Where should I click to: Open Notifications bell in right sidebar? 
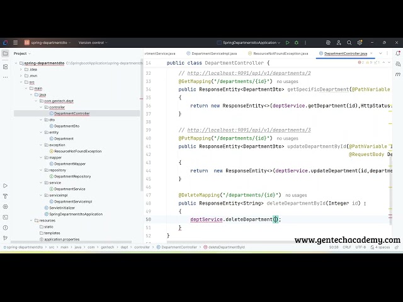(x=398, y=53)
